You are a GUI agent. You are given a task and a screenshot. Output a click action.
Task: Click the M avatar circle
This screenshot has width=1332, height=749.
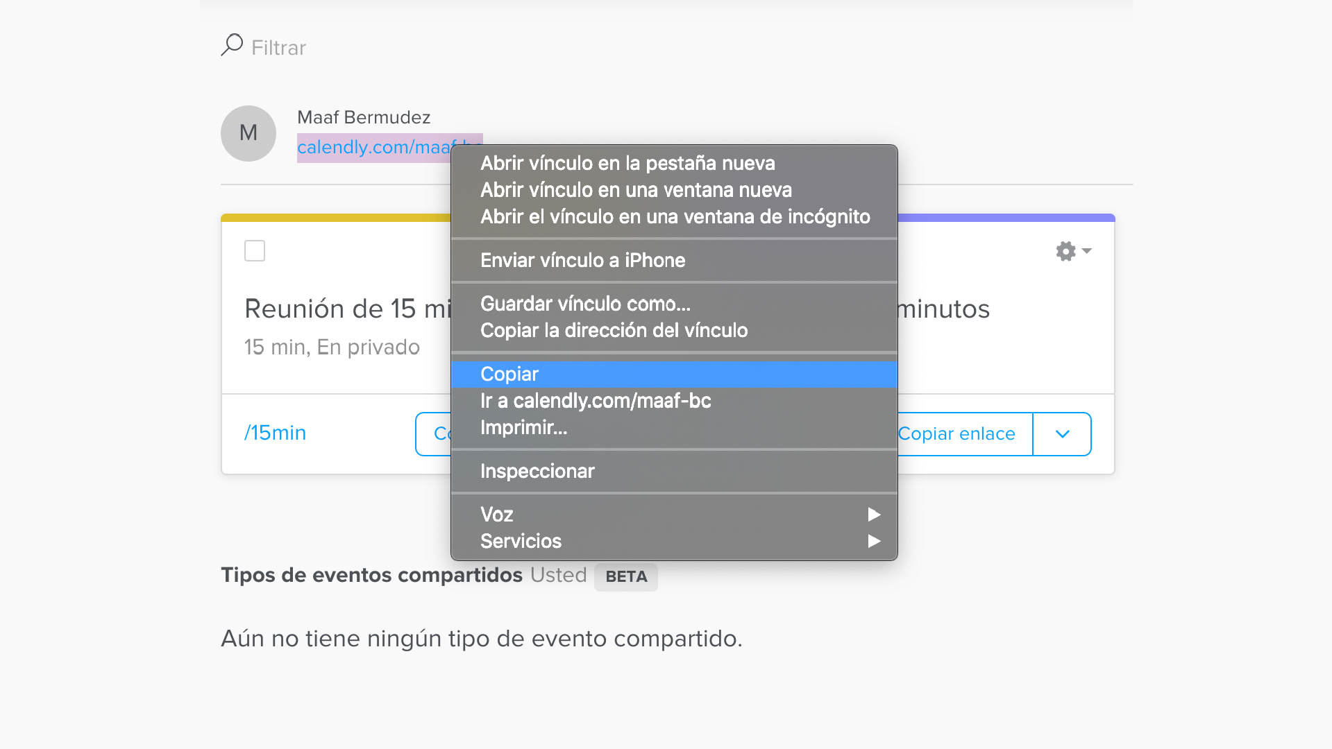click(x=248, y=133)
